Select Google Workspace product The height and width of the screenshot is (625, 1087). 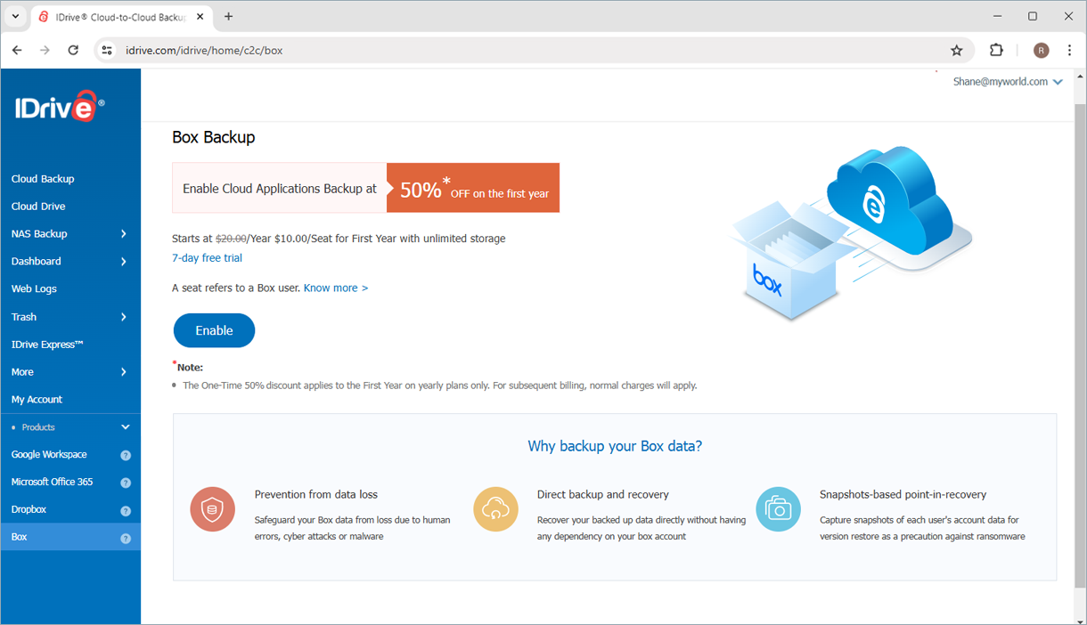point(49,455)
